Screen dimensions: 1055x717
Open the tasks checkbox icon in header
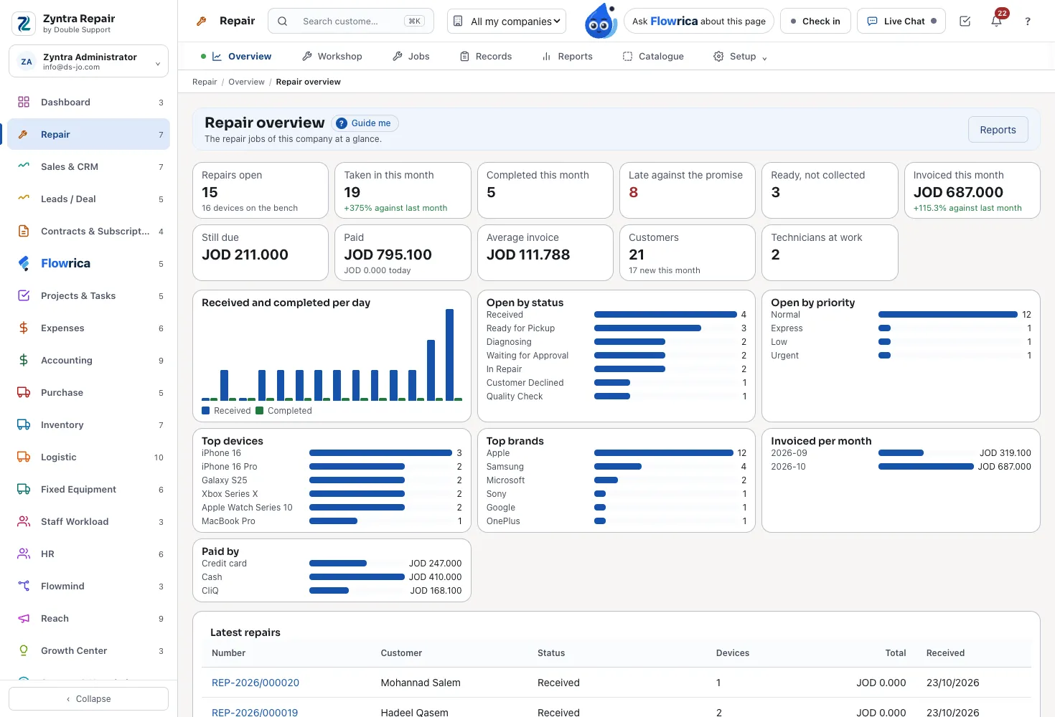coord(965,22)
